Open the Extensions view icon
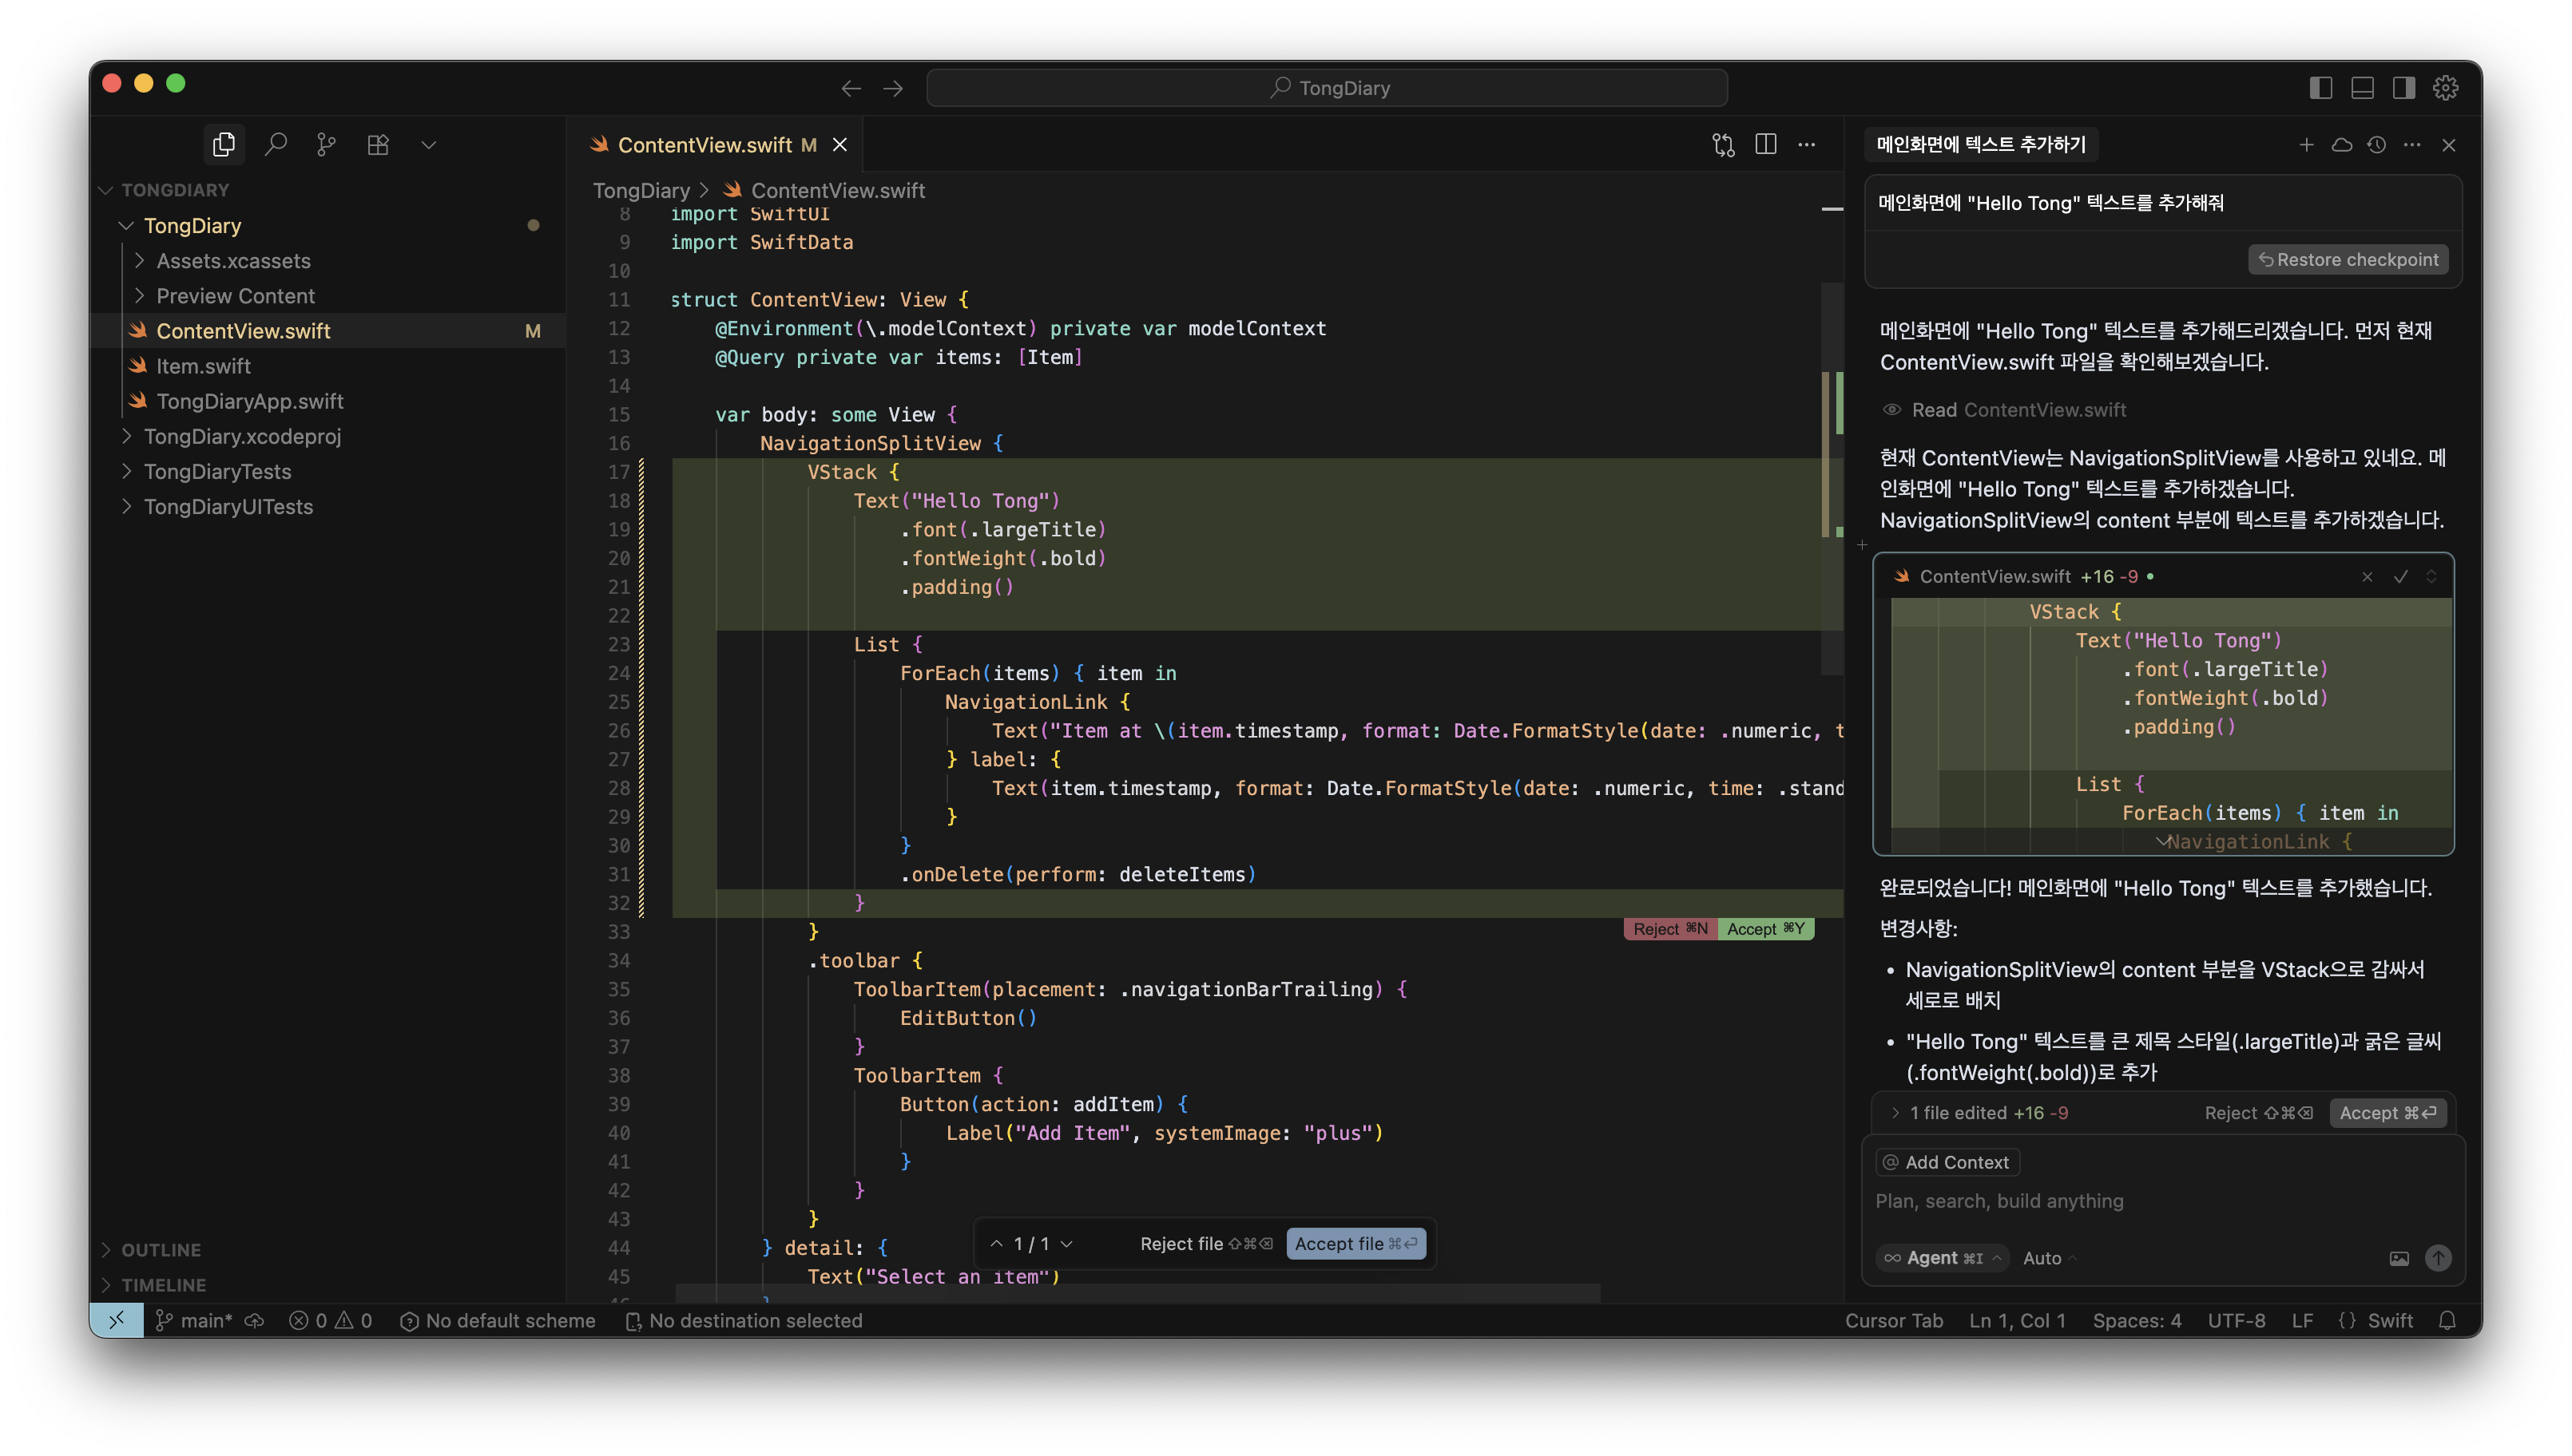This screenshot has width=2572, height=1456. pyautogui.click(x=378, y=145)
